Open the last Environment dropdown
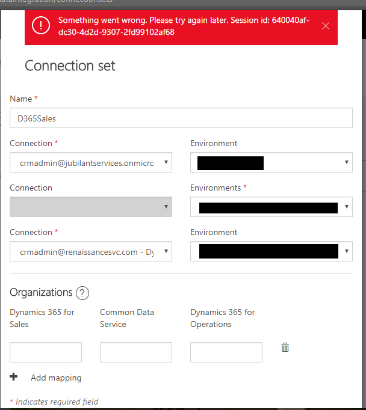This screenshot has width=366, height=410. click(271, 251)
